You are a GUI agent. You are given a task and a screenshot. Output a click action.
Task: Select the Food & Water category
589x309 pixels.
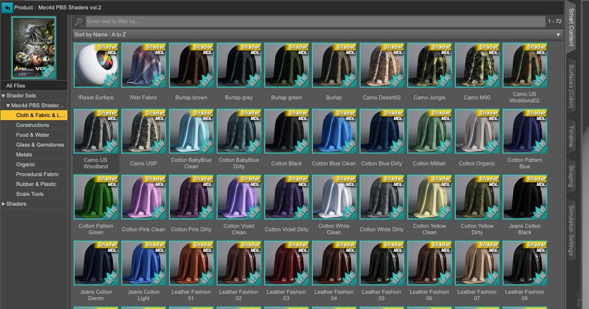coord(34,135)
